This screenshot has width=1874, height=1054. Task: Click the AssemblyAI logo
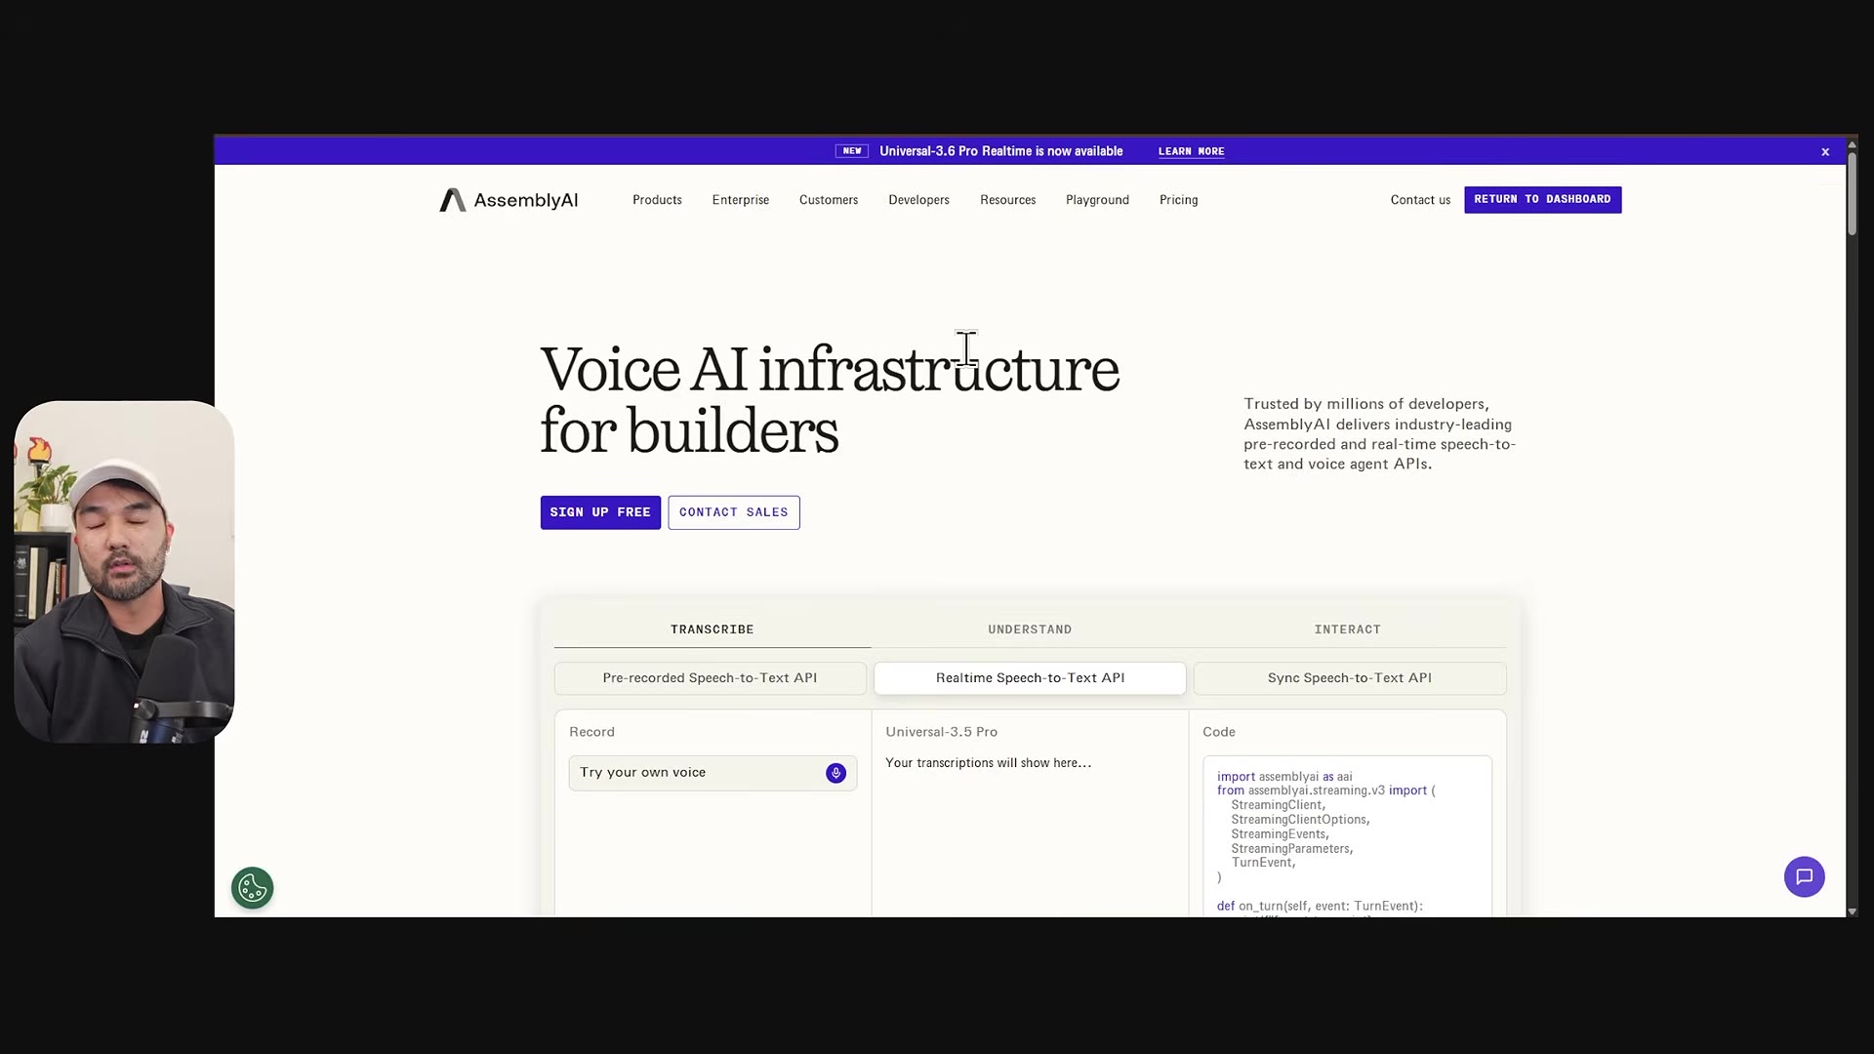(x=509, y=200)
